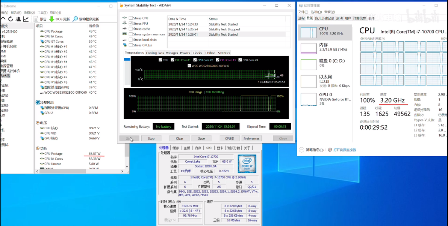This screenshot has height=226, width=448.
Task: Switch to the Statistics tab
Action: tap(224, 53)
